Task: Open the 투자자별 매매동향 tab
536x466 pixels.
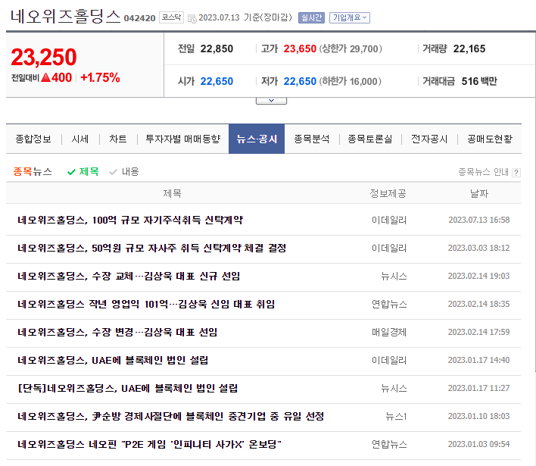Action: click(x=183, y=139)
